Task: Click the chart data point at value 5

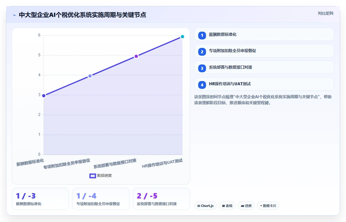Action: 136,56
